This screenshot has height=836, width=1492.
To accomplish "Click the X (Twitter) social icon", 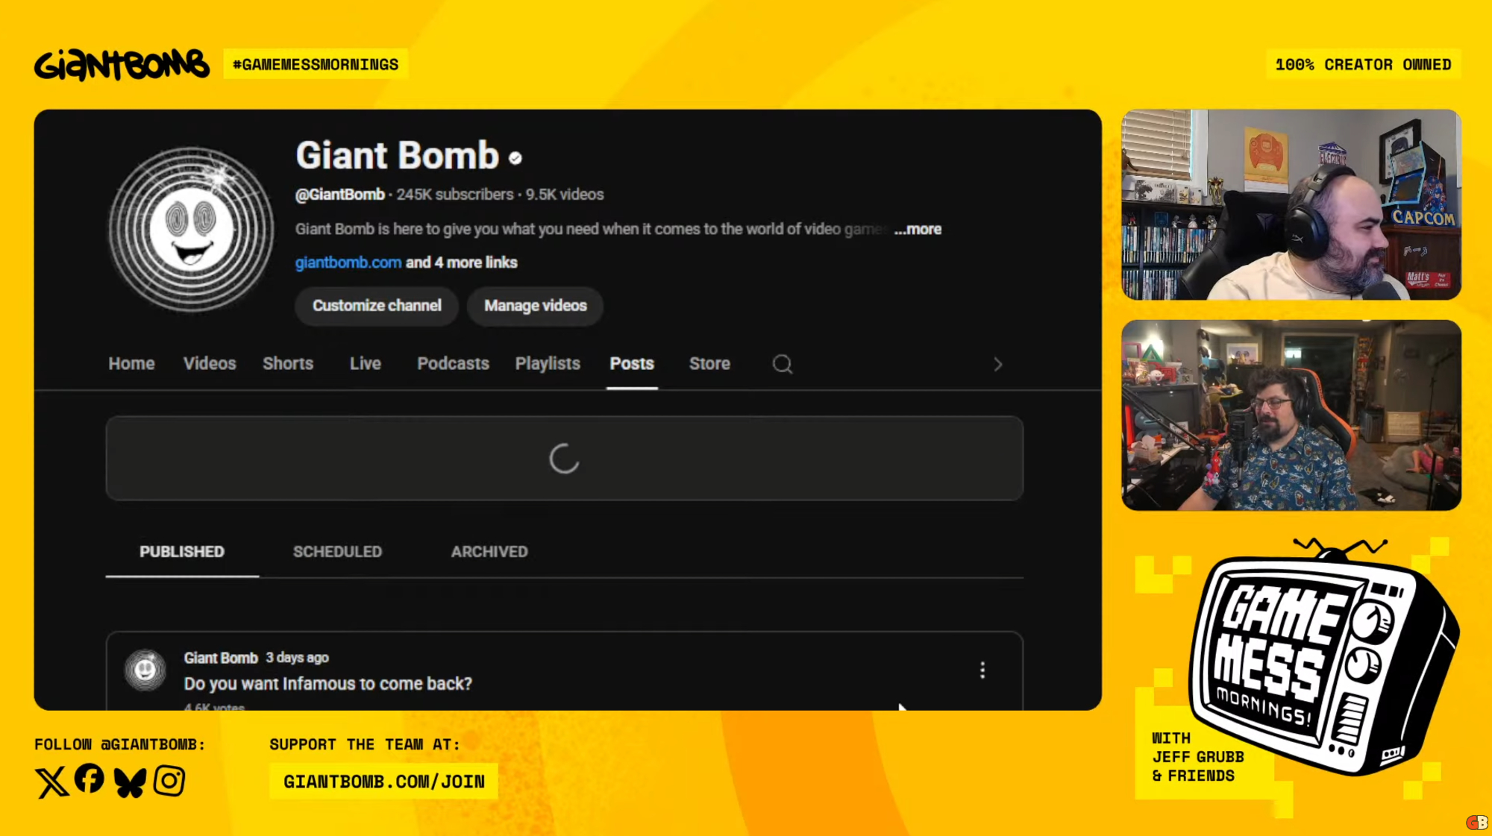I will click(x=51, y=782).
